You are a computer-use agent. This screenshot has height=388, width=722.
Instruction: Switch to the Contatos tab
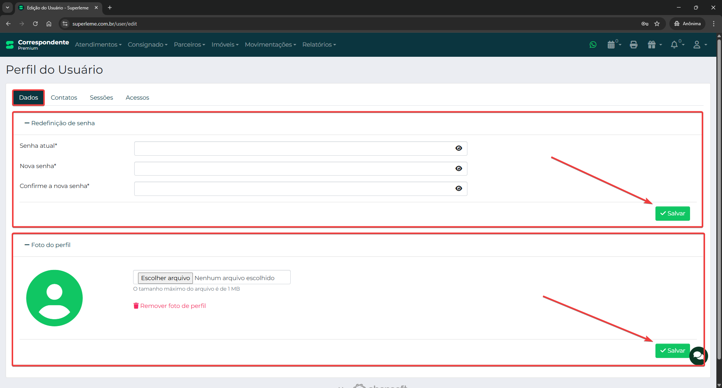coord(64,98)
